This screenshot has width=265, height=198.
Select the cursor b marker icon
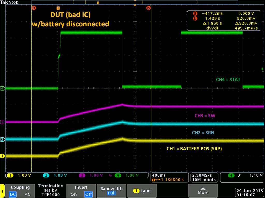coord(148,8)
